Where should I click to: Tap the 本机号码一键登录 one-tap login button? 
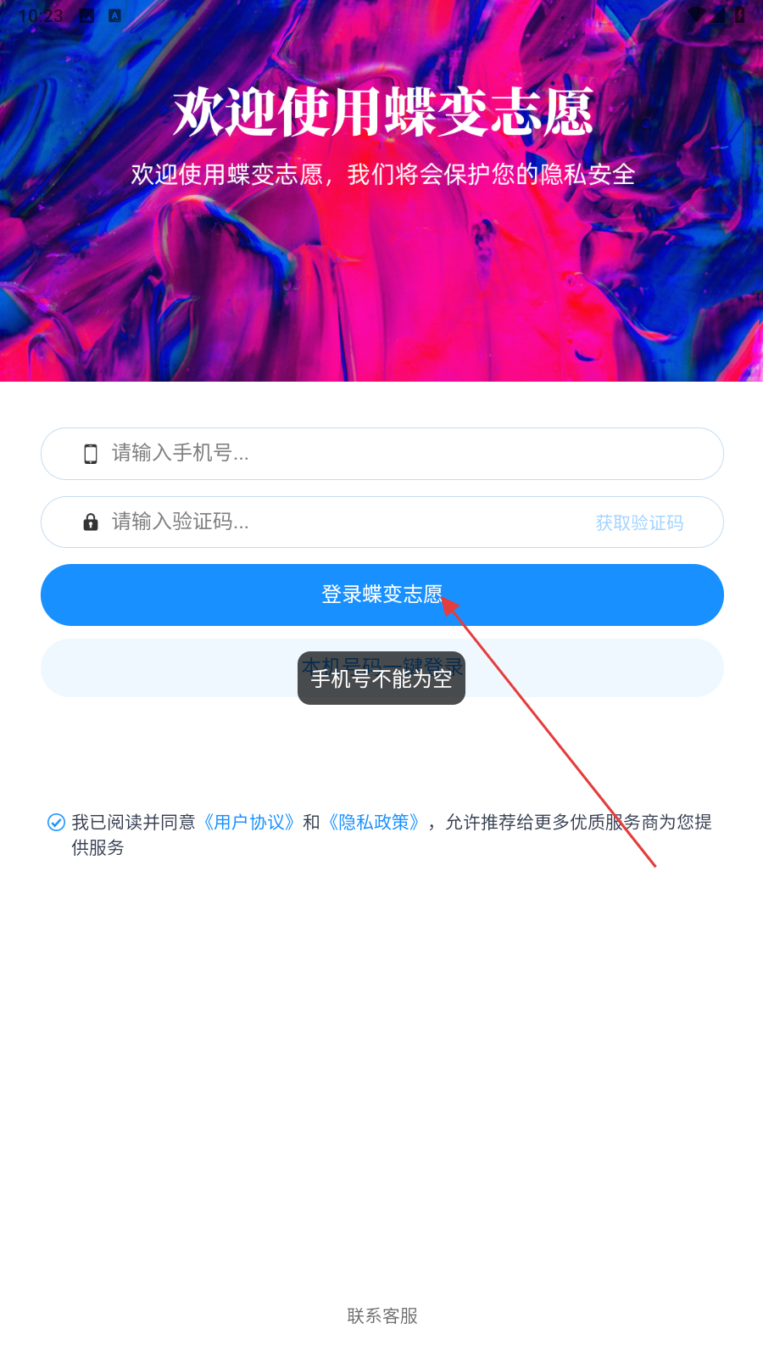coord(382,667)
